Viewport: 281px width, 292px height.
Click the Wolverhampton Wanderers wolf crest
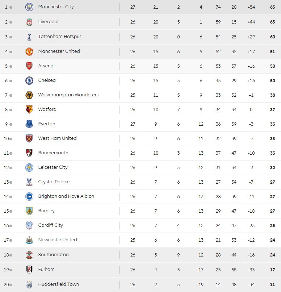29,95
